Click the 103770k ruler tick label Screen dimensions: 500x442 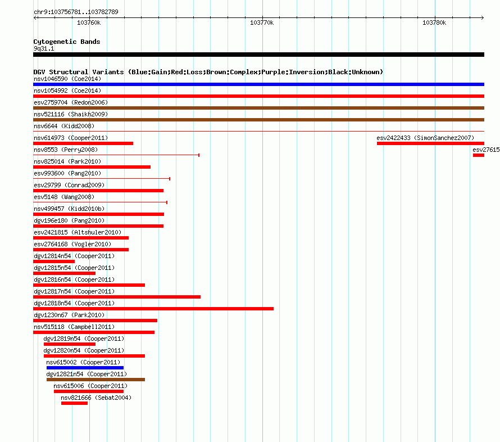click(262, 22)
